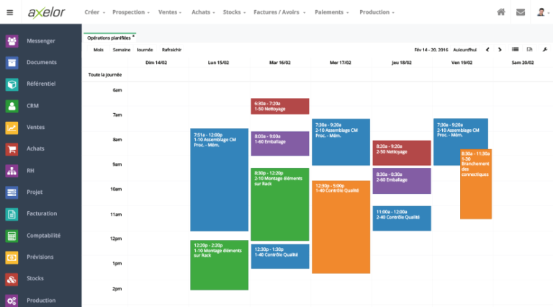
Task: Go to next week arrow
Action: tap(500, 50)
